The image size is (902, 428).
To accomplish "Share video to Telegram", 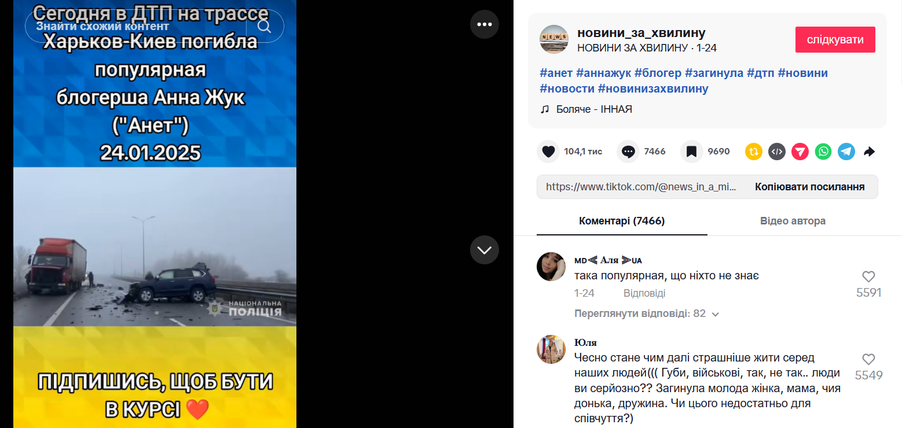I will click(x=846, y=152).
